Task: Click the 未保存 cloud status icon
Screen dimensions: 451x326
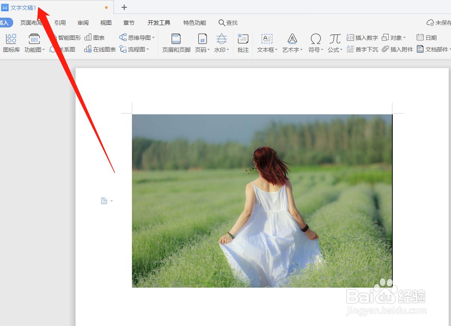Action: click(x=430, y=23)
